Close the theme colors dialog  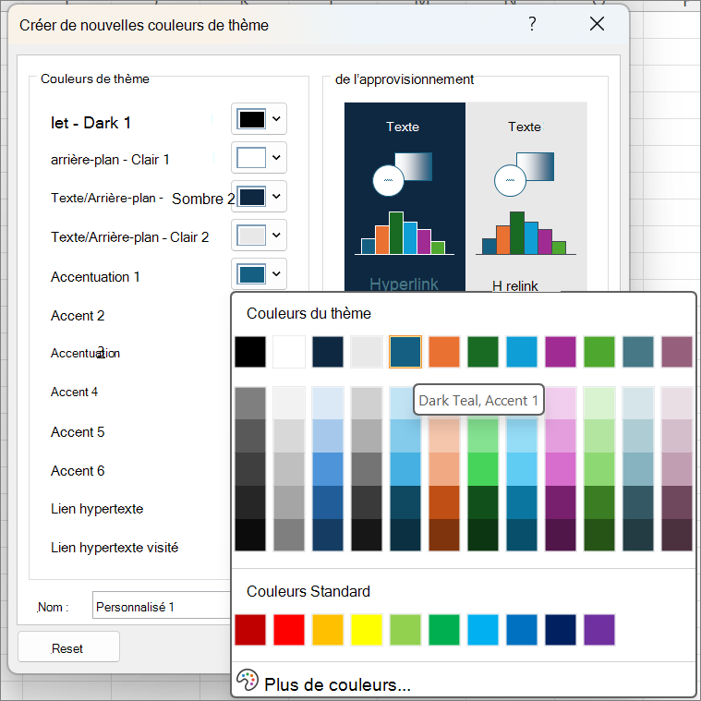click(x=597, y=24)
